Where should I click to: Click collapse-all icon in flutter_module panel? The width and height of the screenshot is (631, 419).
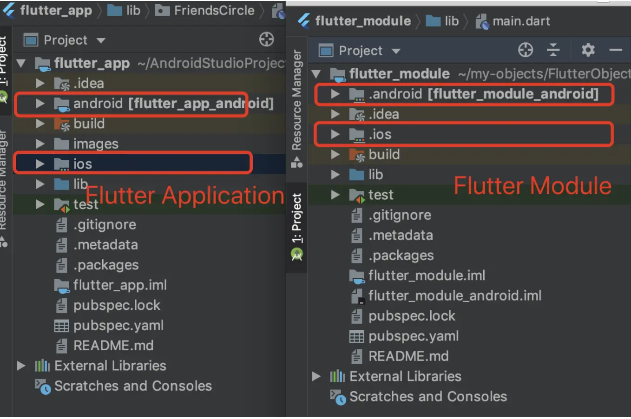click(x=553, y=50)
